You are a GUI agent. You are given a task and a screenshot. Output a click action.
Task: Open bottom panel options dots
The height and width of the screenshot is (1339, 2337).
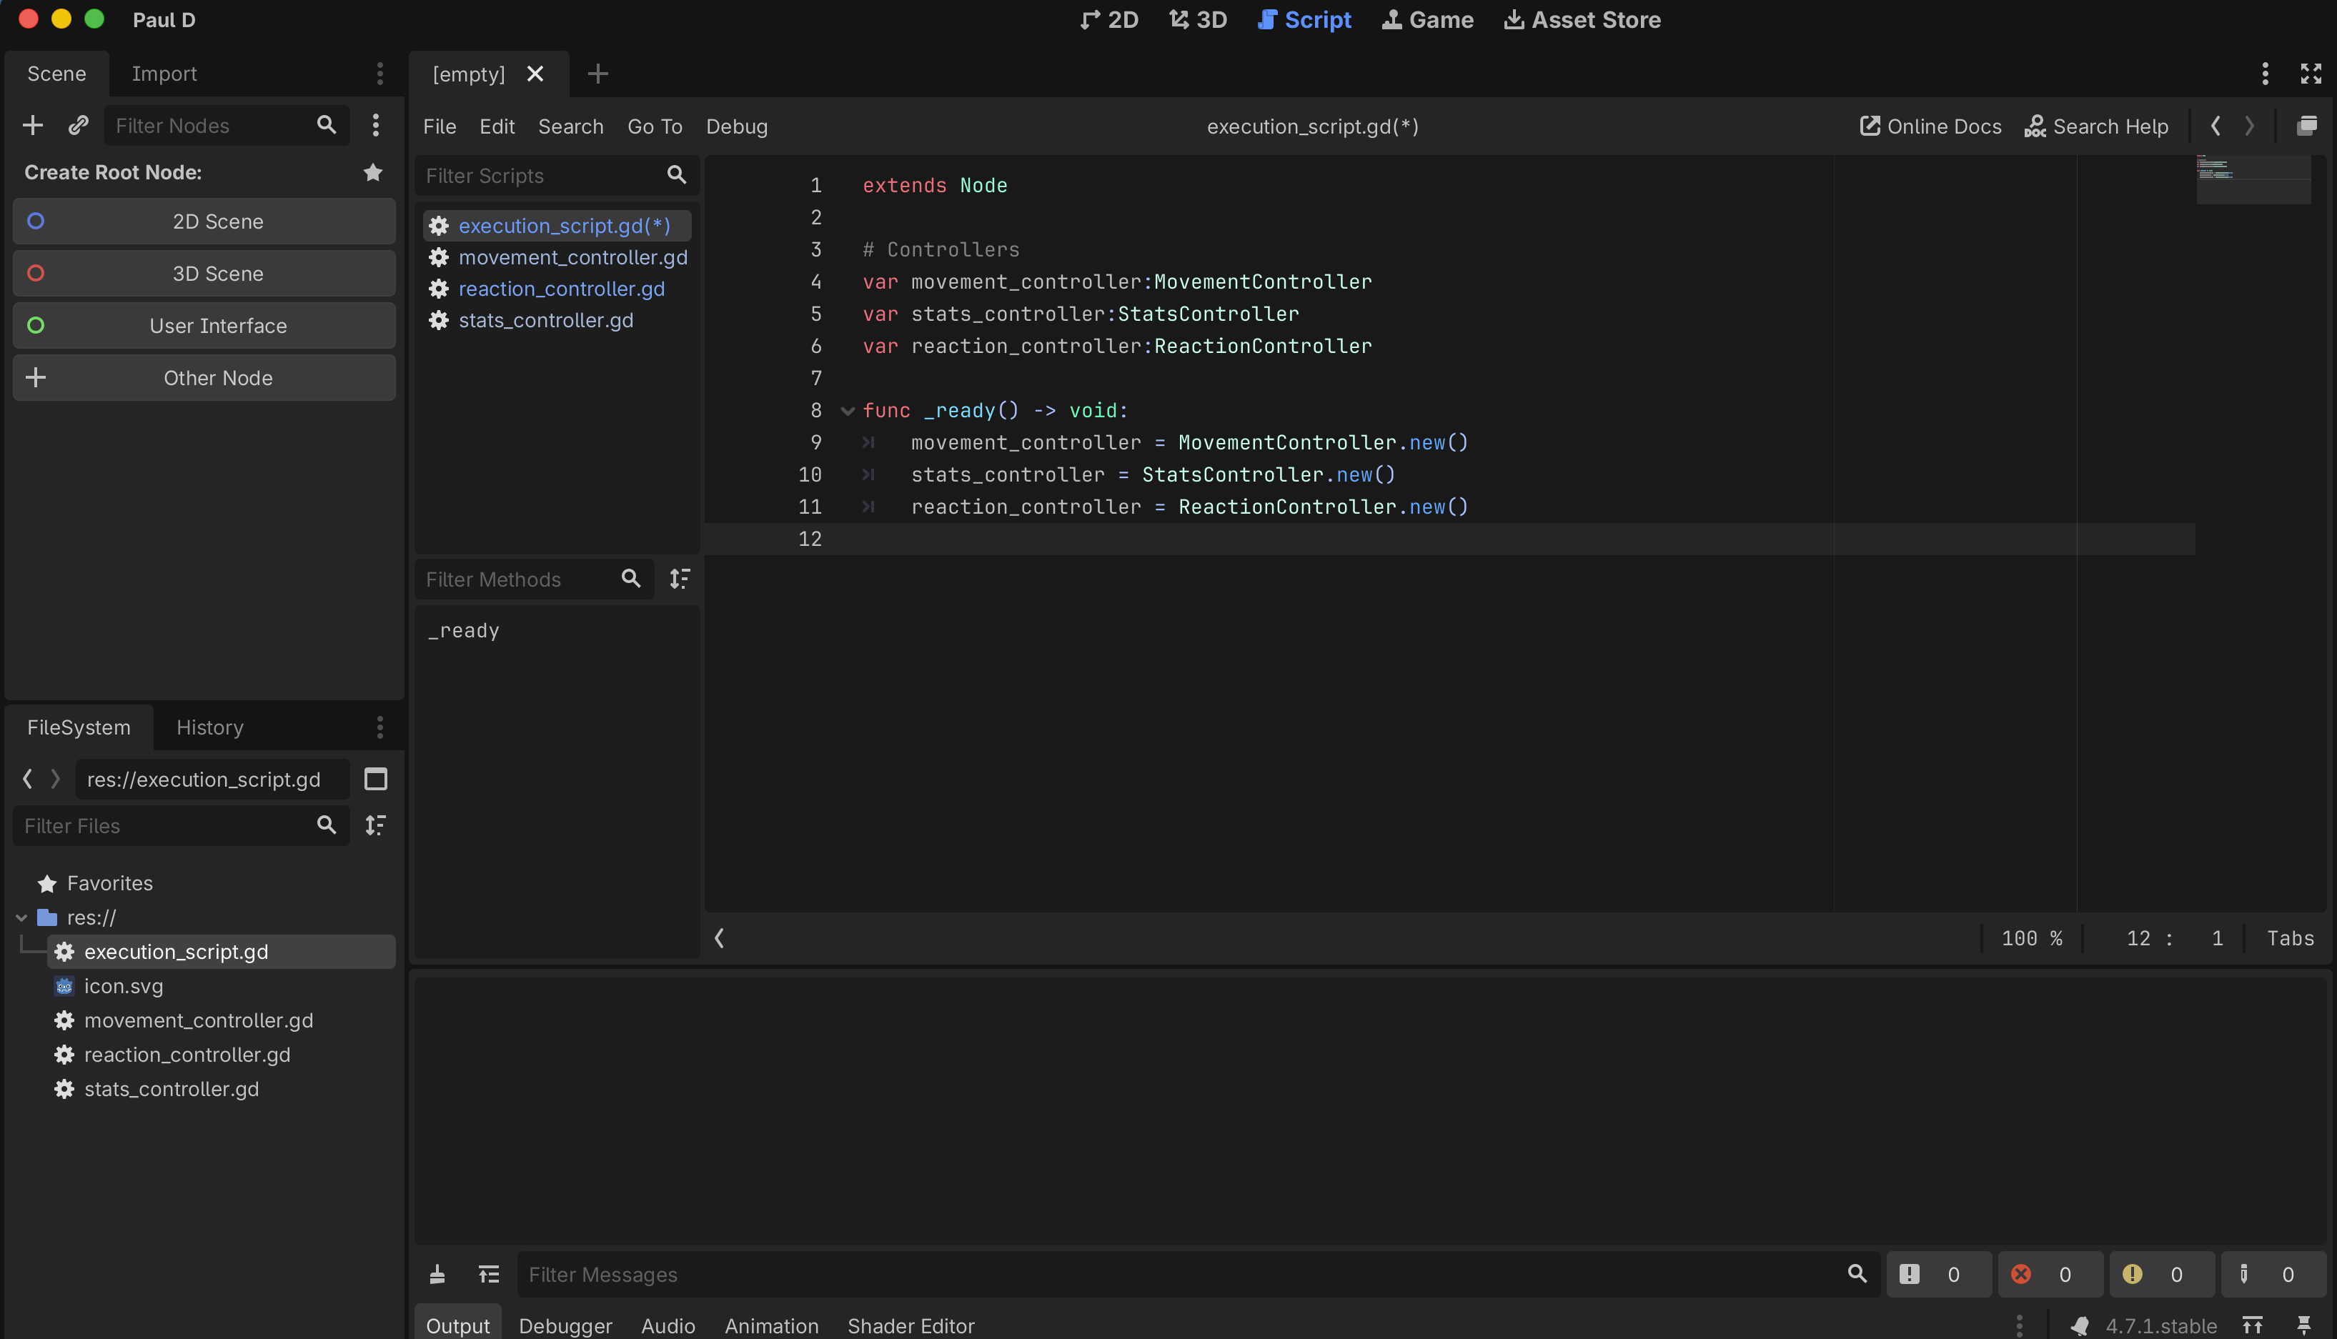click(x=2019, y=1325)
